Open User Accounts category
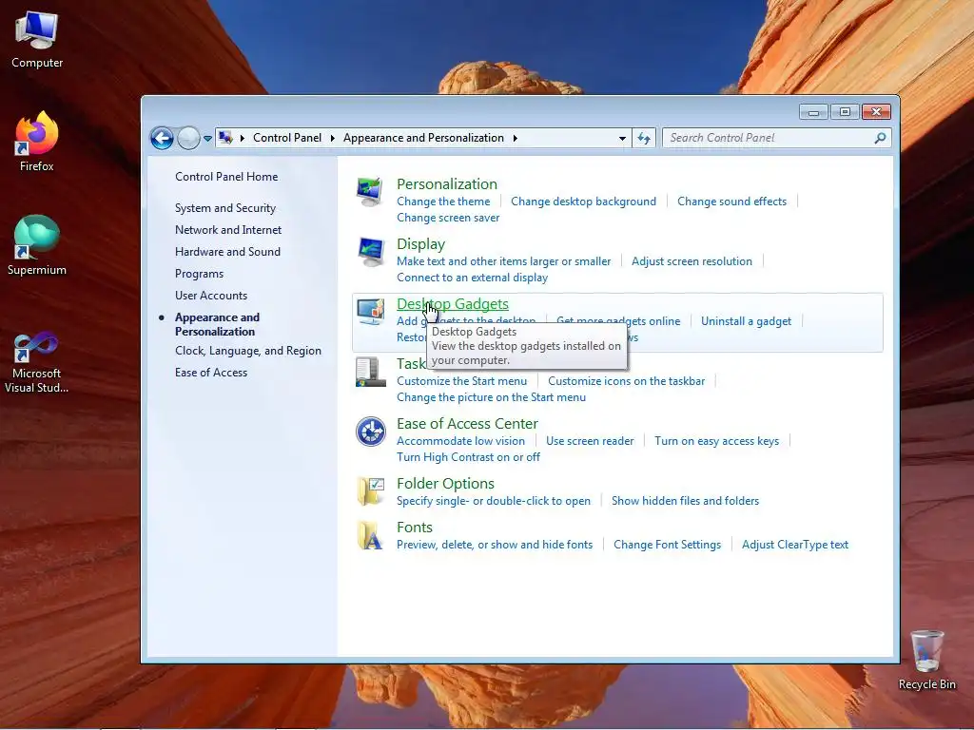 (210, 296)
